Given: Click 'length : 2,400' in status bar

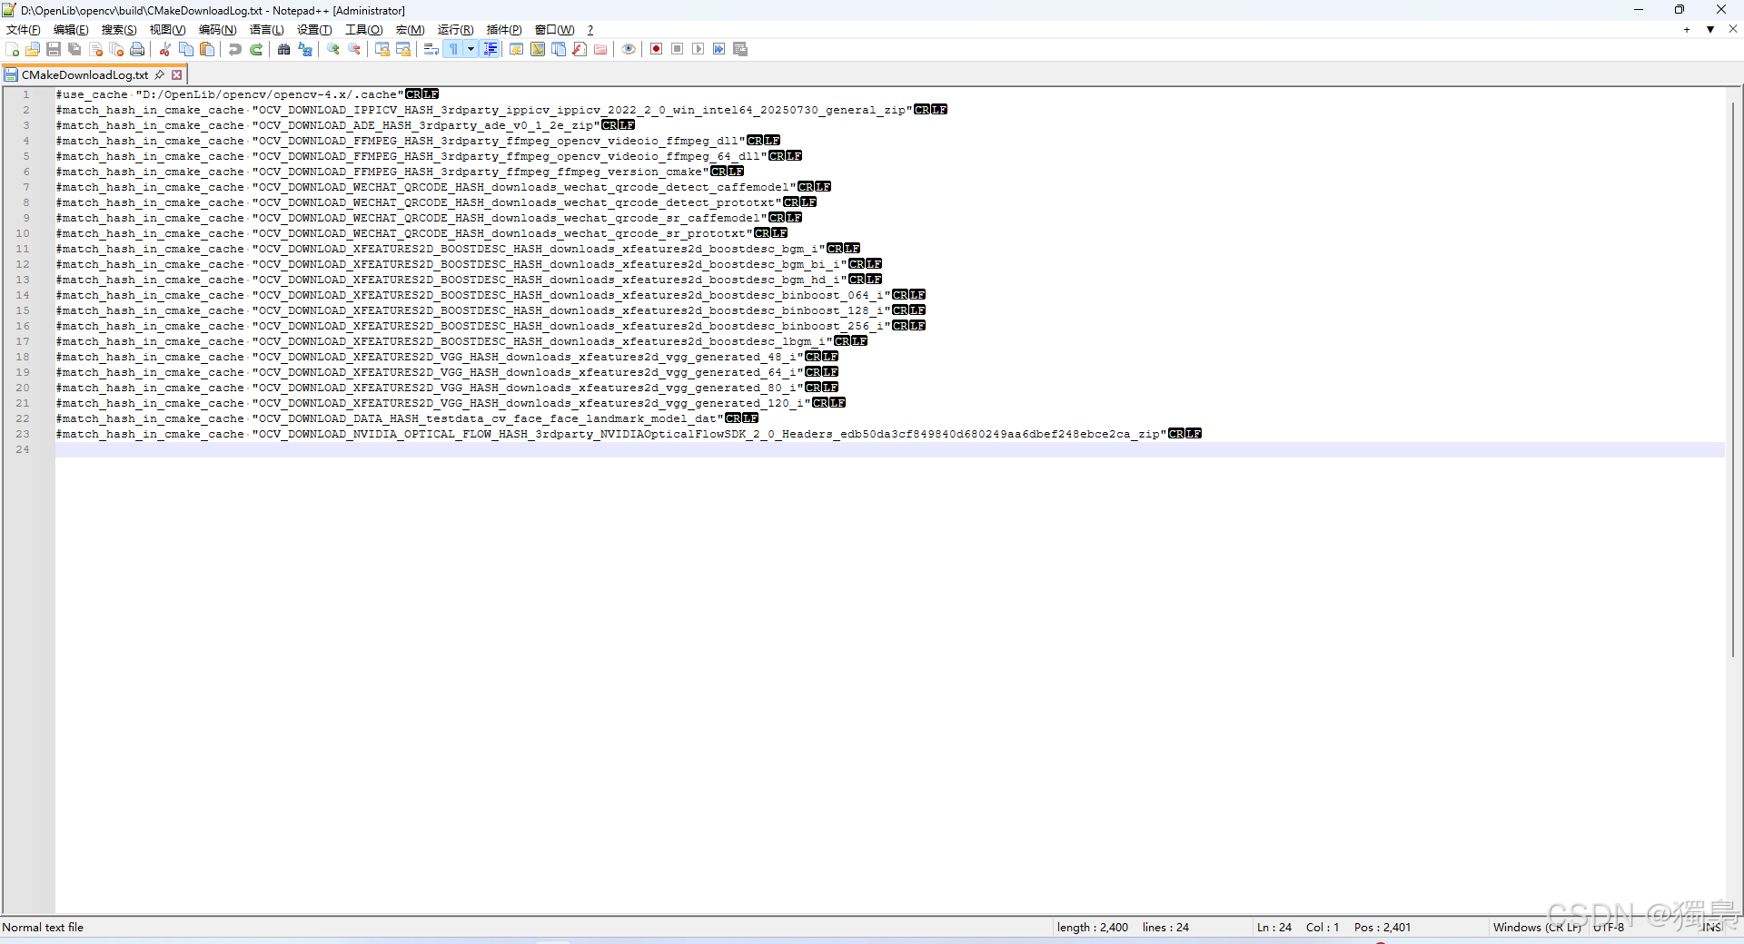Looking at the screenshot, I should pyautogui.click(x=1092, y=927).
